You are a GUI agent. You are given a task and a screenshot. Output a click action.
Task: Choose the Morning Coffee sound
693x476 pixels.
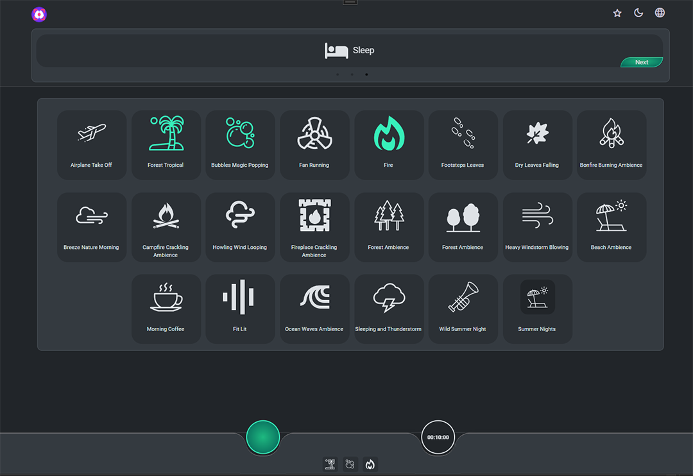click(166, 309)
